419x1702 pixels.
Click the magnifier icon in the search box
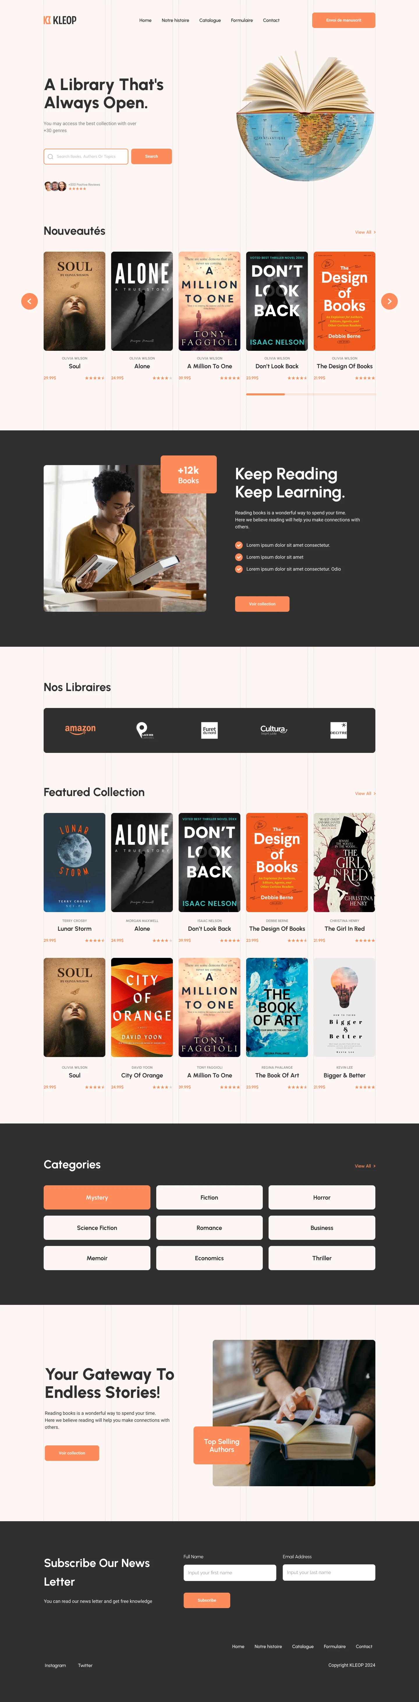click(50, 157)
